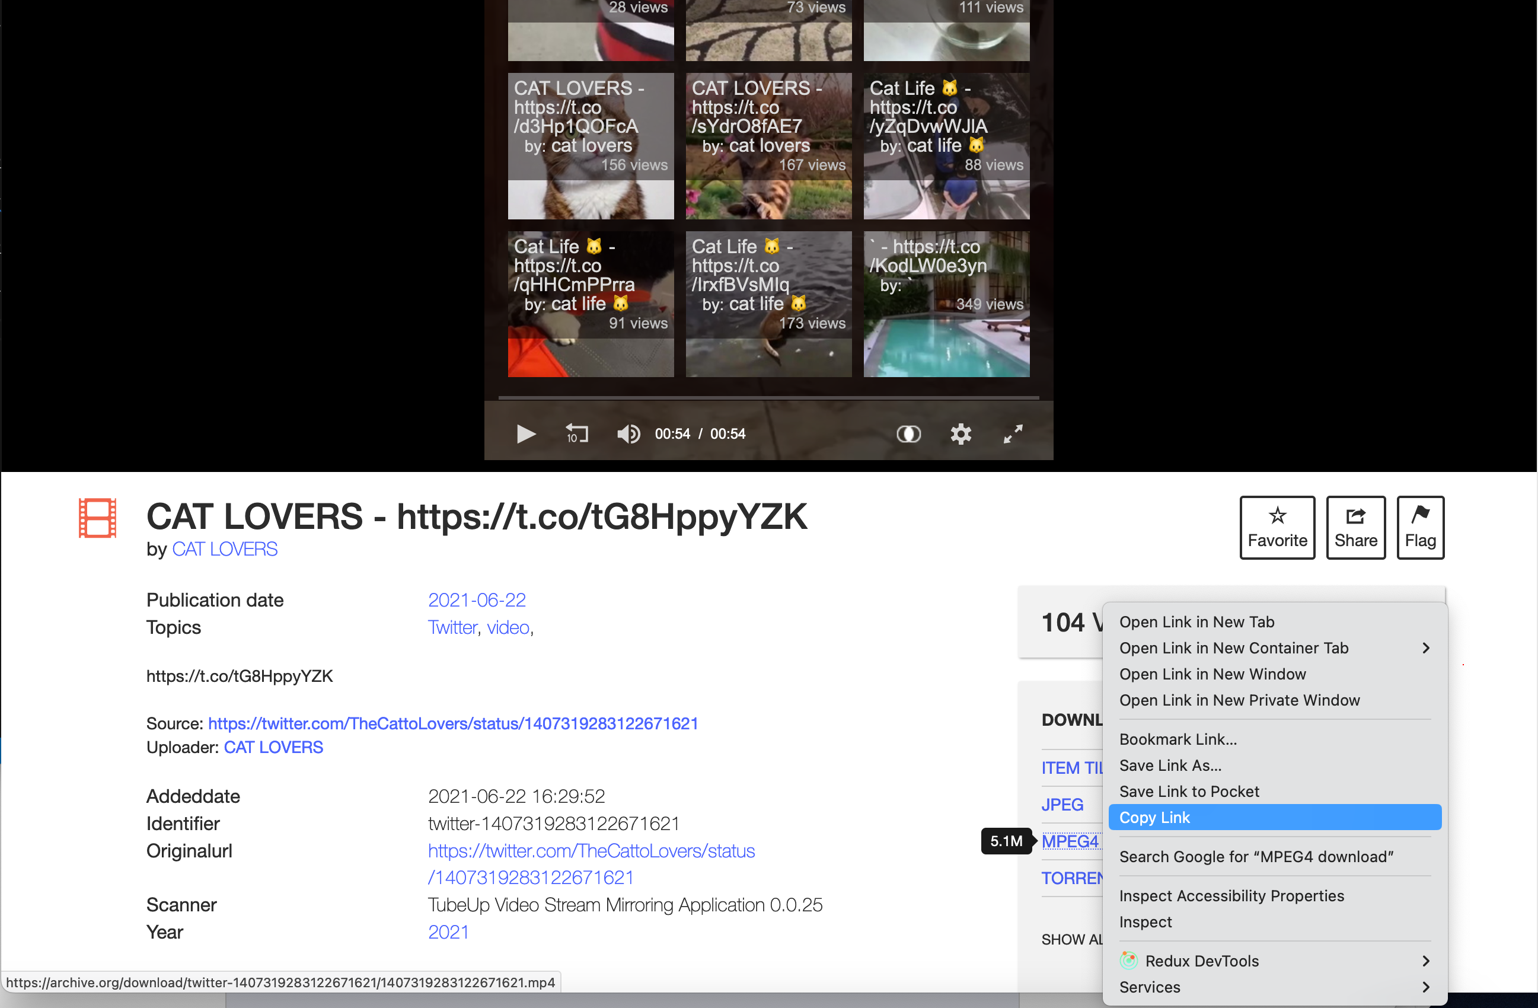Image resolution: width=1538 pixels, height=1008 pixels.
Task: Click the TORRENT download link
Action: tap(1071, 878)
